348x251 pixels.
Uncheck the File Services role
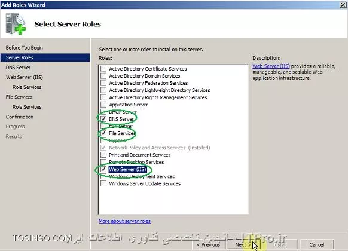103,133
